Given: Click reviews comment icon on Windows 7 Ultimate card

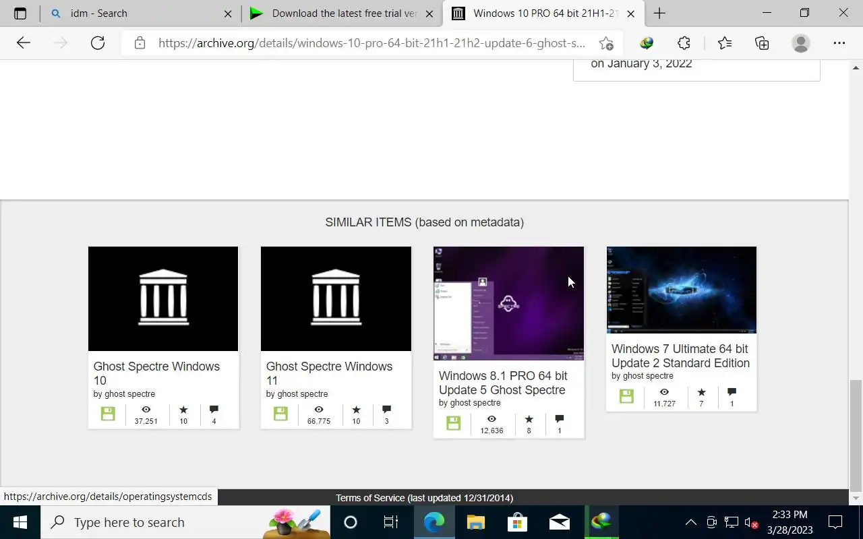Looking at the screenshot, I should pos(732,392).
